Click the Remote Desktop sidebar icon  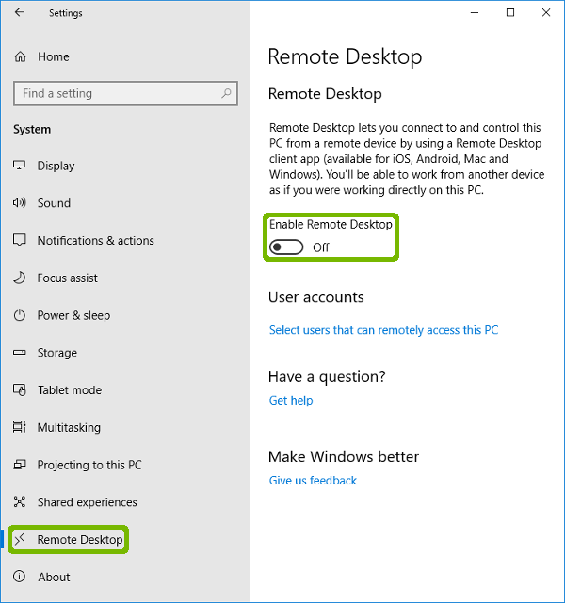pyautogui.click(x=19, y=539)
